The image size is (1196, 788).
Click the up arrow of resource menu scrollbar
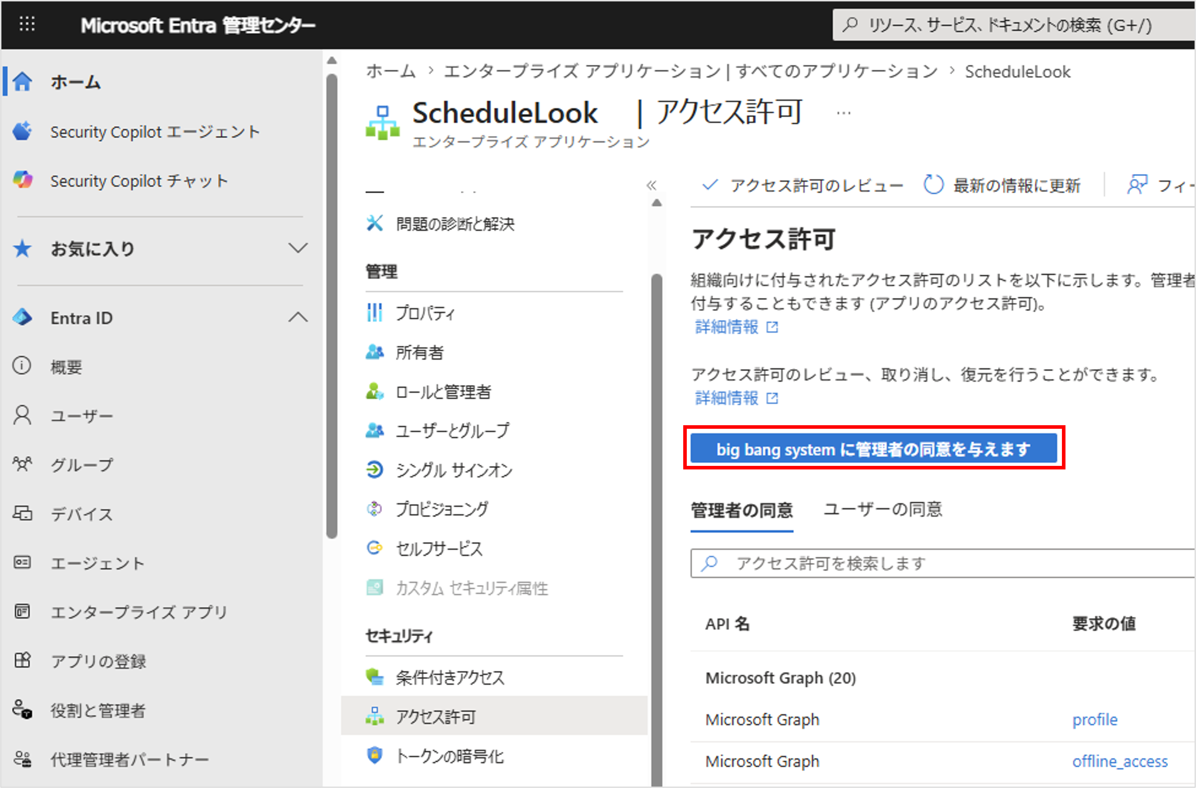656,203
